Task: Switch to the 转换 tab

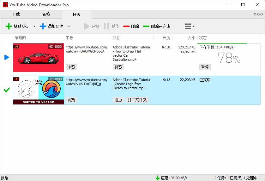Action: coord(46,14)
